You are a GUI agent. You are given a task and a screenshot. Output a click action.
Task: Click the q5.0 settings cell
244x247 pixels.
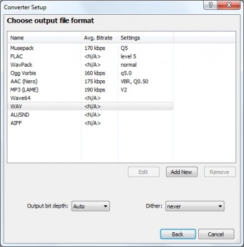pos(126,73)
